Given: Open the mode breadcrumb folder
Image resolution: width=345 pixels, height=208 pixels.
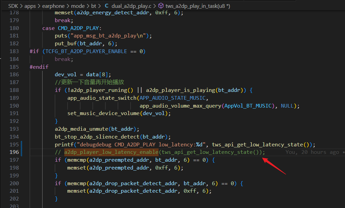Looking at the screenshot, I should [x=78, y=6].
